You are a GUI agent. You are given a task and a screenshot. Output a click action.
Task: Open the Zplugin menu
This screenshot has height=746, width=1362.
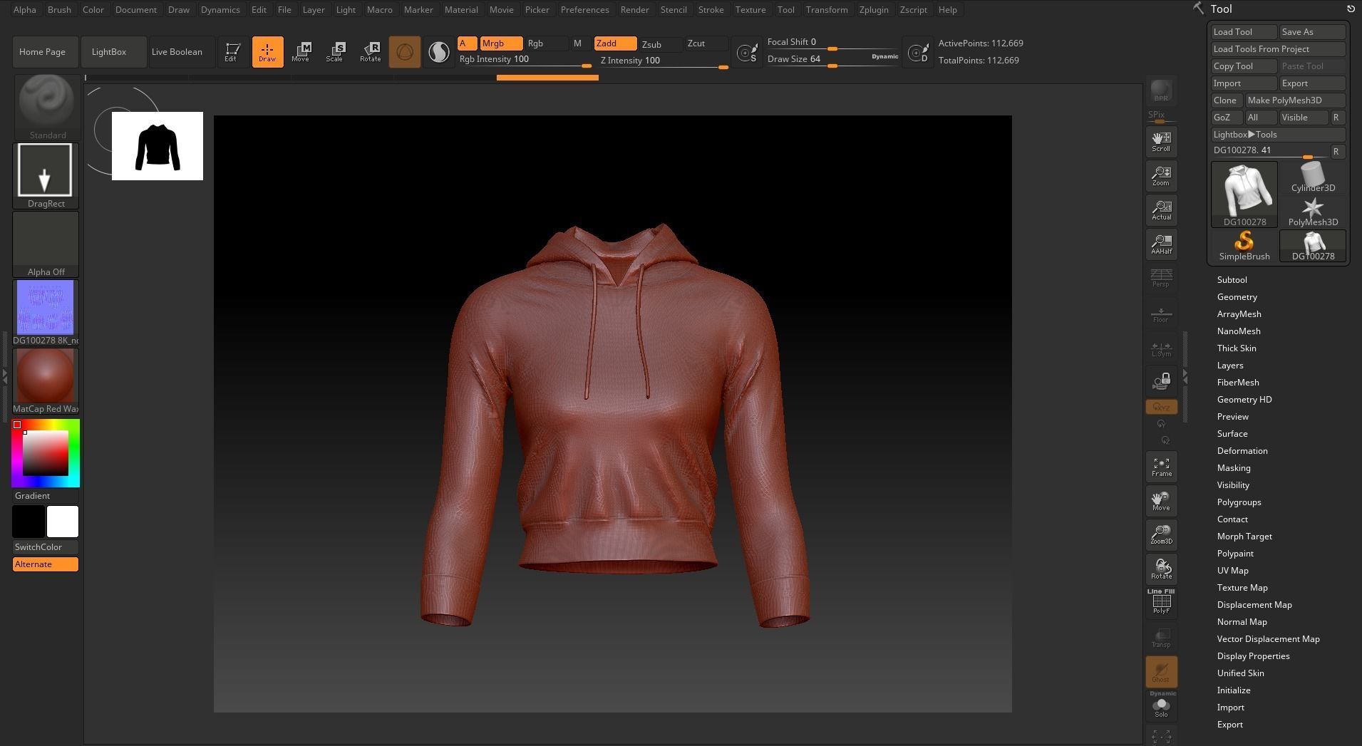point(874,10)
